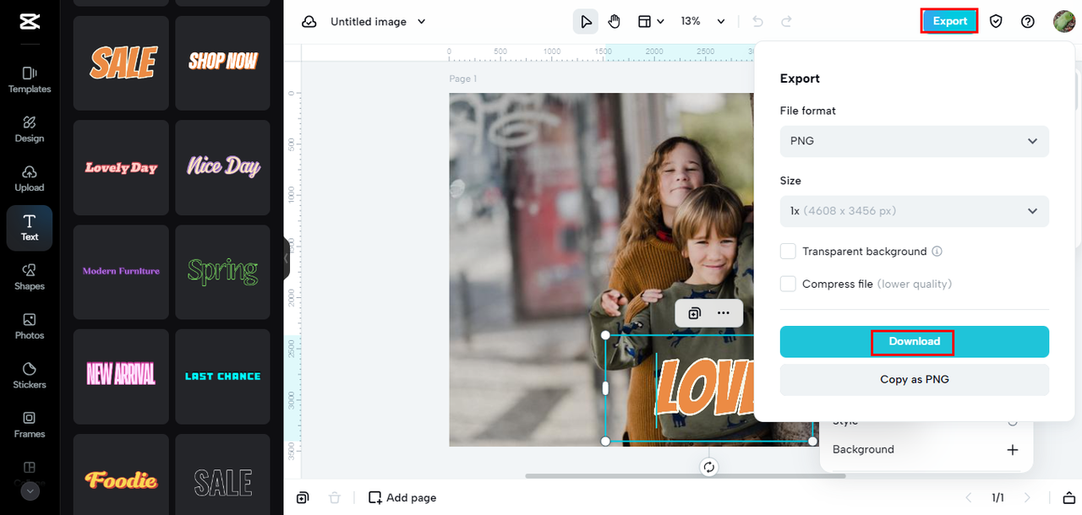Click the shield privacy icon

click(996, 21)
